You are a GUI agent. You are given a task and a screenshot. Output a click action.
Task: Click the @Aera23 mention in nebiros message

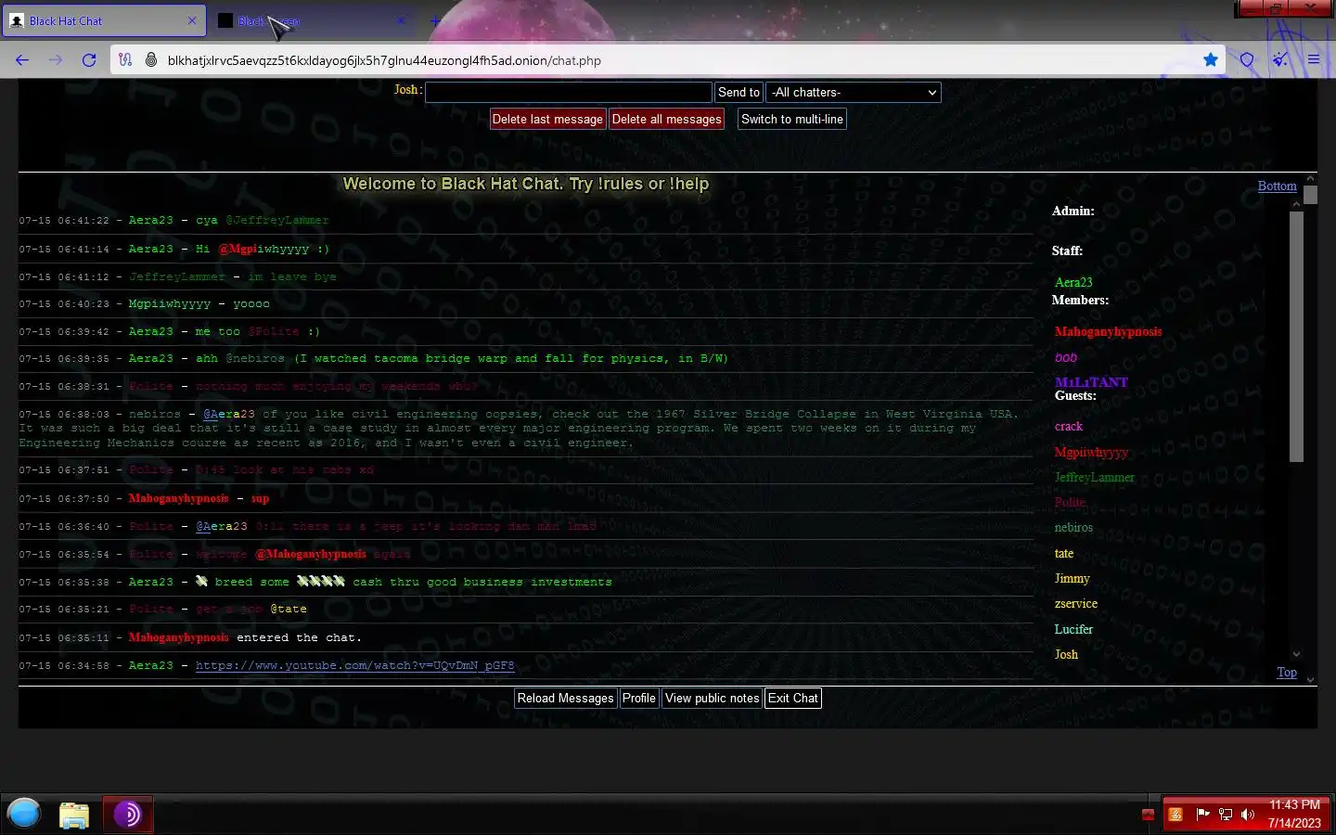pyautogui.click(x=228, y=414)
